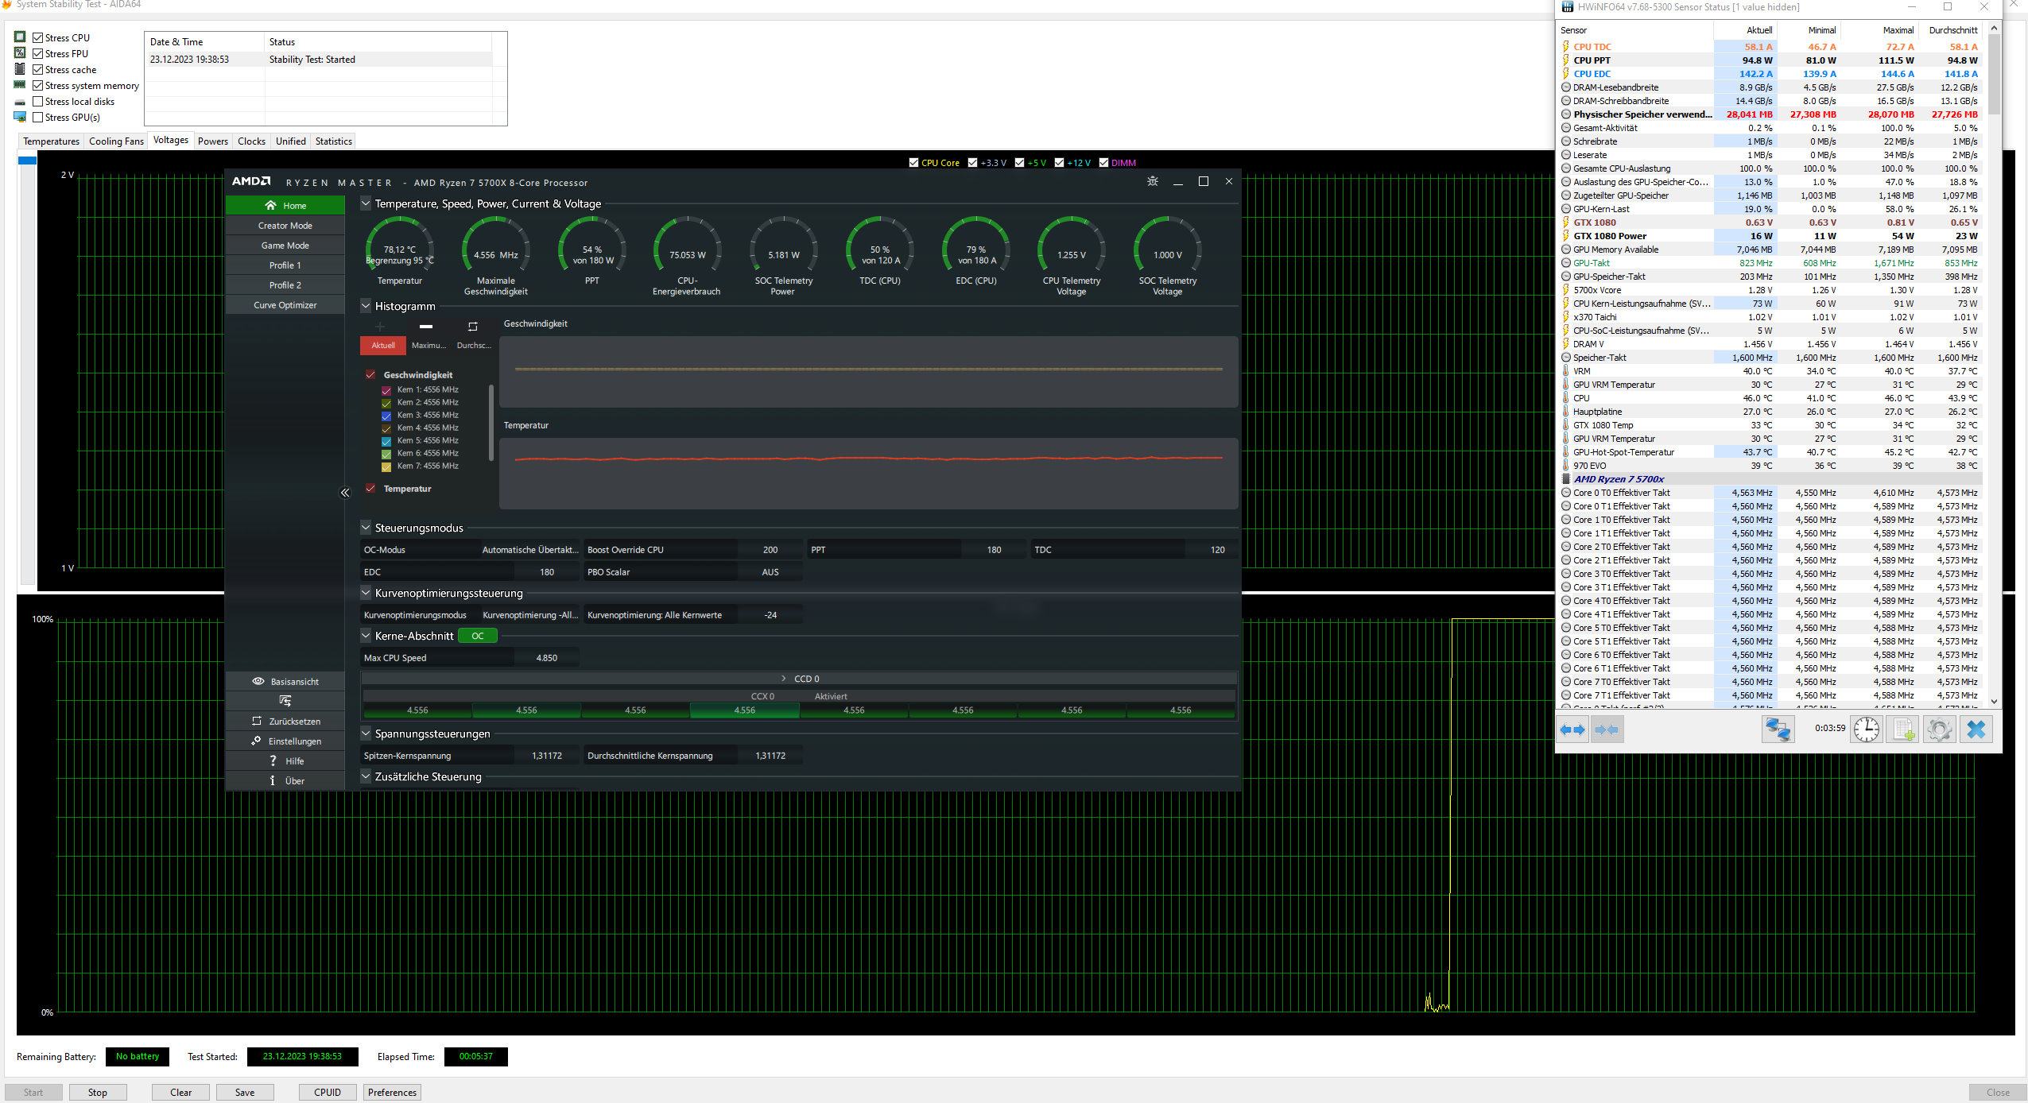Click the Ryzen Master bug report icon
This screenshot has width=2028, height=1103.
coord(1152,182)
